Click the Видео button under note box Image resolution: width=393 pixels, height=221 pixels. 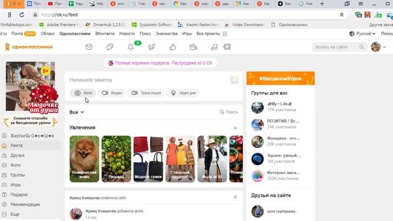(x=112, y=93)
